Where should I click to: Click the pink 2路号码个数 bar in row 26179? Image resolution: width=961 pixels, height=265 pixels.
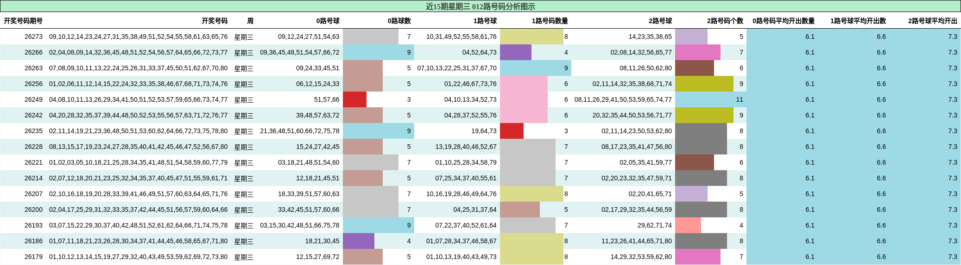[698, 257]
